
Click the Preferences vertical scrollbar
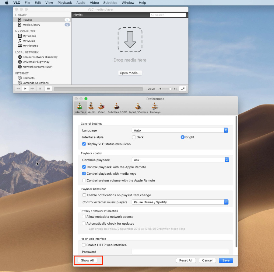(237, 181)
